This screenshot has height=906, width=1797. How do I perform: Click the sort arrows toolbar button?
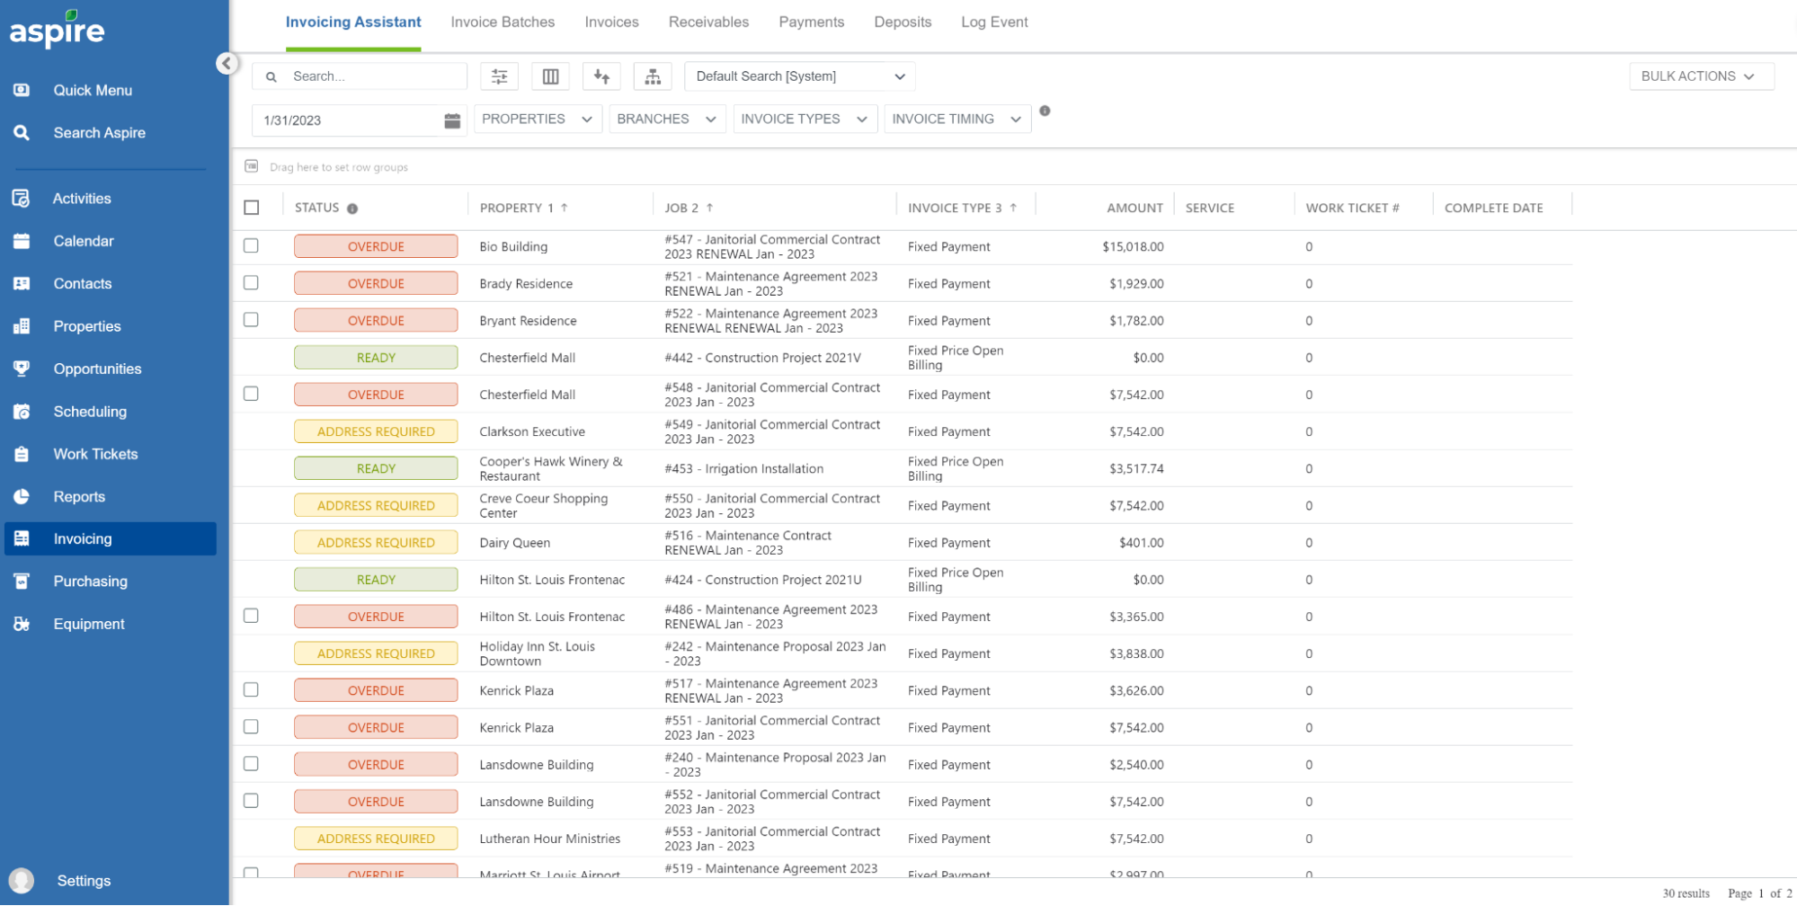click(601, 76)
